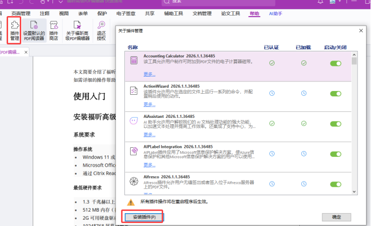Click loaded clock icon for AIPLabel Integration
The image size is (371, 226).
point(304,154)
